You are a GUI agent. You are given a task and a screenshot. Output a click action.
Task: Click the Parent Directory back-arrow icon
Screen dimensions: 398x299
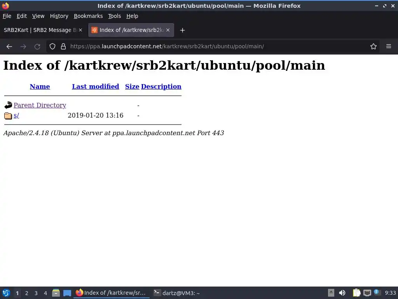coord(8,105)
